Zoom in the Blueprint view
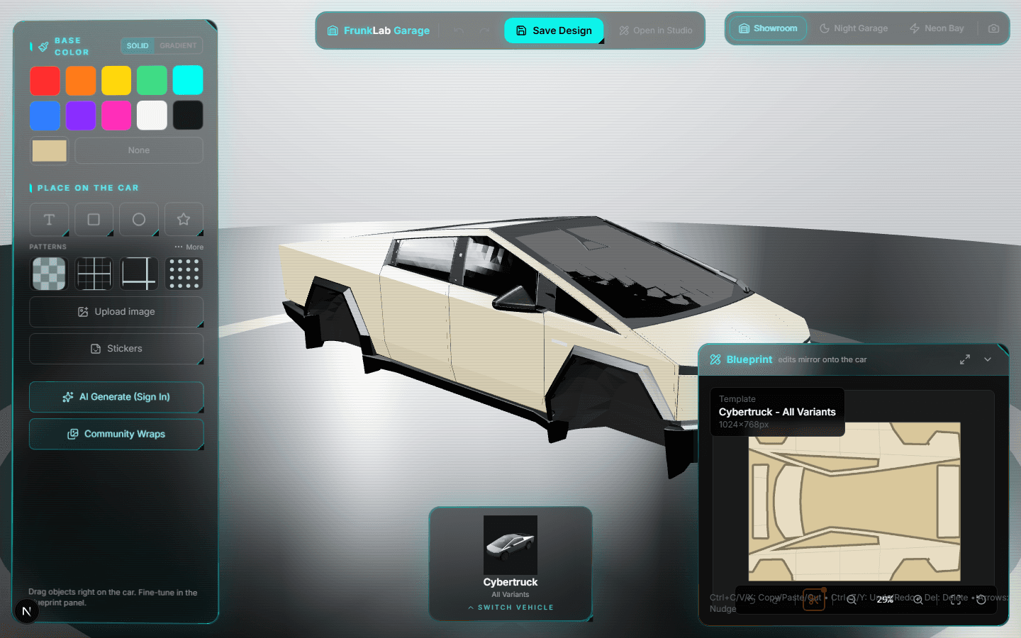The height and width of the screenshot is (638, 1021). click(x=917, y=600)
